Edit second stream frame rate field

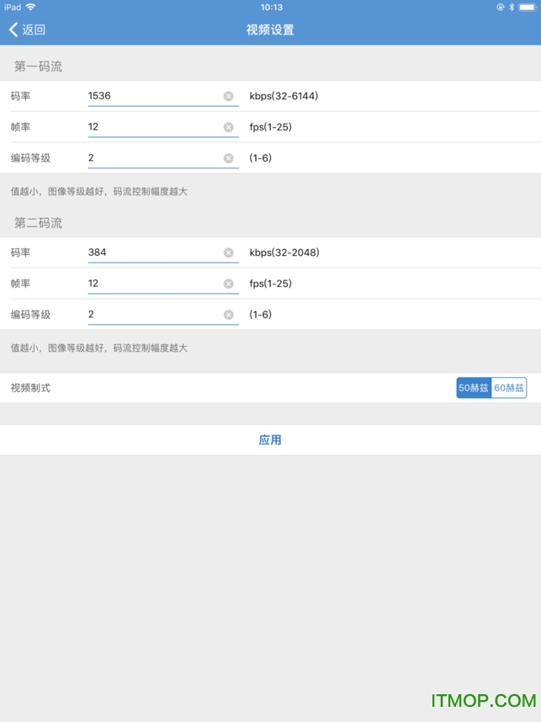point(151,284)
